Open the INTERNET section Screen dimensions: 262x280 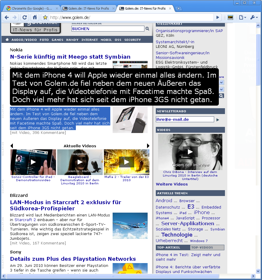pos(90,40)
